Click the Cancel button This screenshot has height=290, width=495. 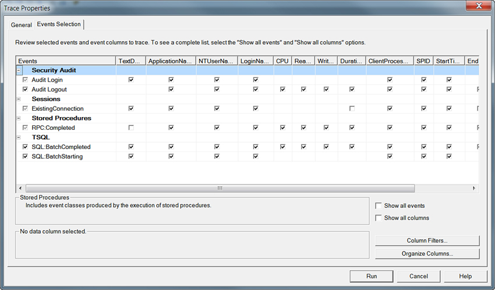[418, 276]
